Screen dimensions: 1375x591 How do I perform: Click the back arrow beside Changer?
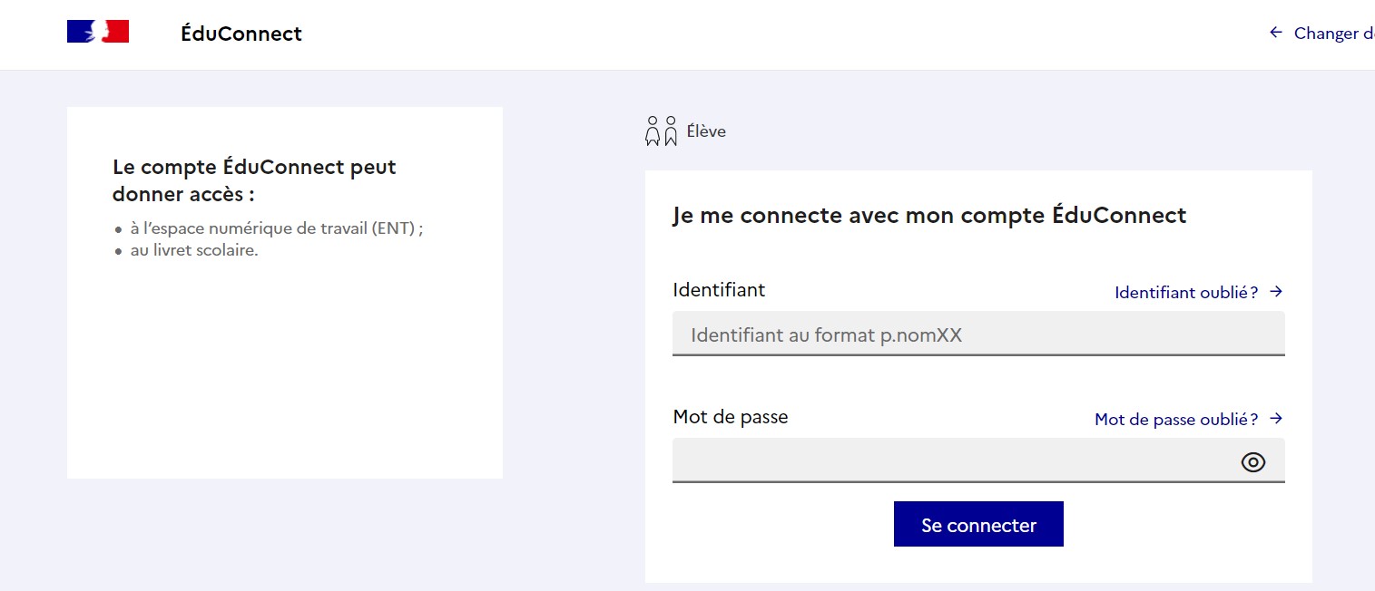pyautogui.click(x=1276, y=33)
